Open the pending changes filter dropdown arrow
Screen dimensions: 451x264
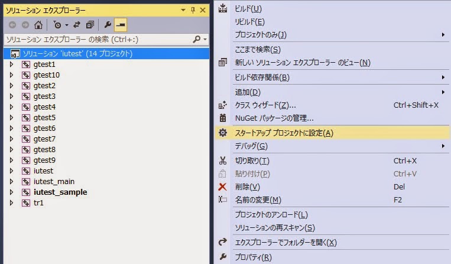click(67, 25)
